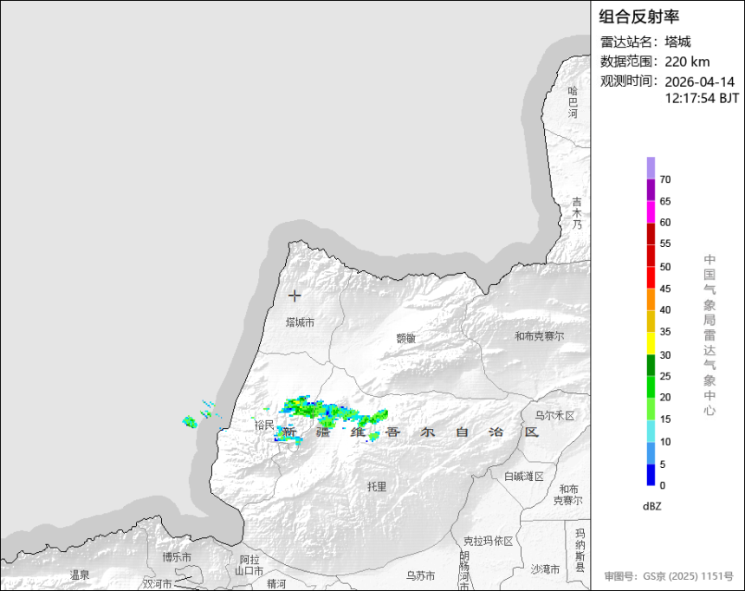
Task: Click the dark green 25–30 dBZ band
Action: pyautogui.click(x=651, y=365)
